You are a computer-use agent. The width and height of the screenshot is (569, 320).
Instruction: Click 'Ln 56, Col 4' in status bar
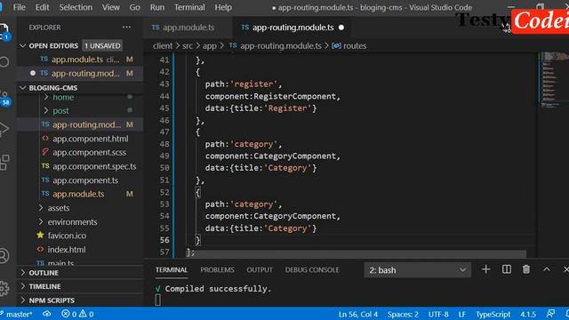[x=357, y=314]
